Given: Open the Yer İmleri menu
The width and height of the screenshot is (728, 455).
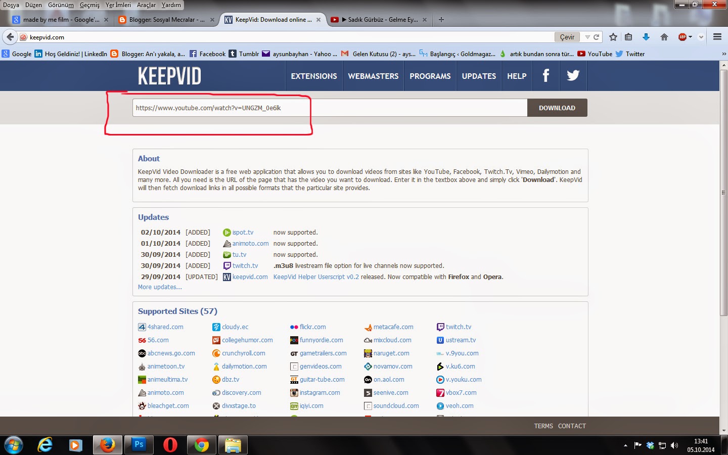Looking at the screenshot, I should 118,5.
